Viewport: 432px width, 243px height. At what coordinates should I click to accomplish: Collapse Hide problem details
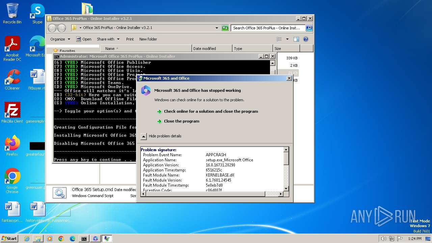[143, 136]
